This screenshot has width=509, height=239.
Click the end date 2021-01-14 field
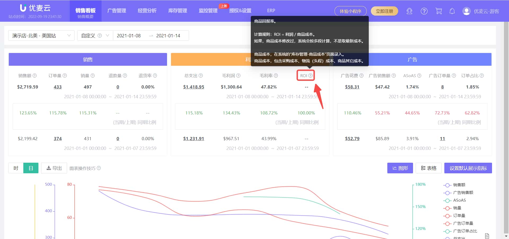point(168,36)
